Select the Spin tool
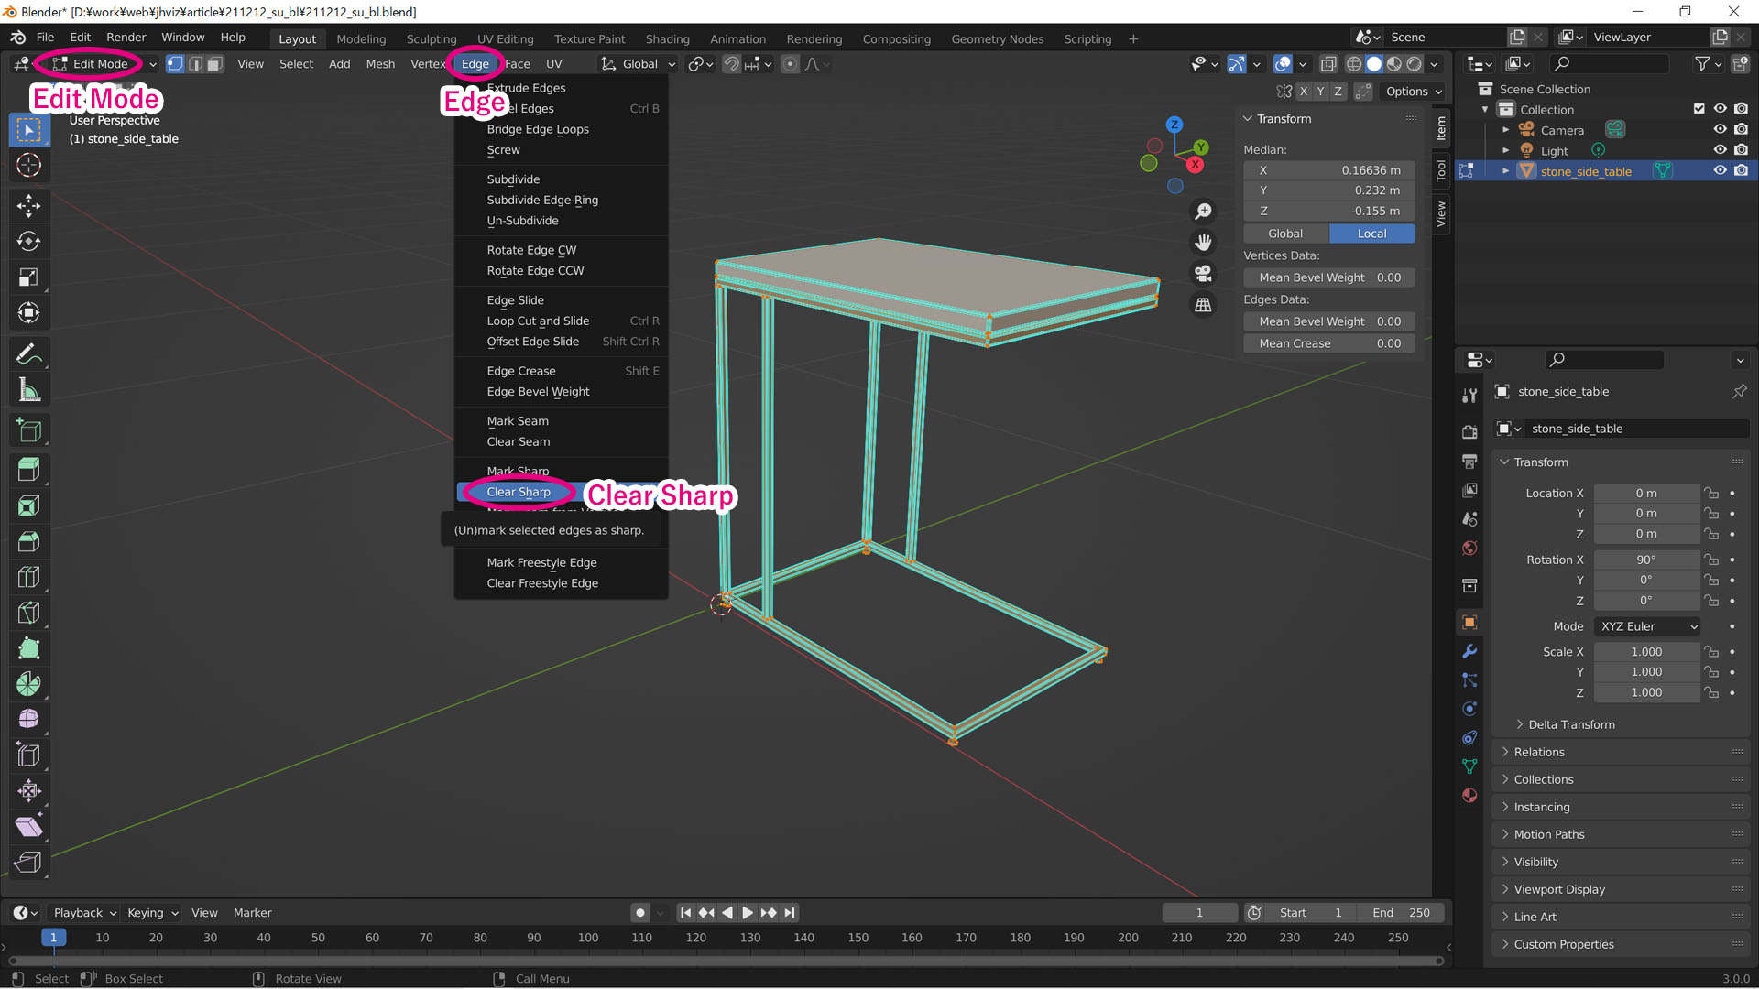Image resolution: width=1759 pixels, height=989 pixels. 28,684
